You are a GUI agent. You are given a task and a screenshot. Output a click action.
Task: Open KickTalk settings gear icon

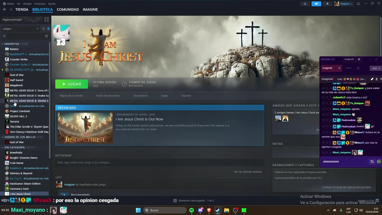[359, 59]
